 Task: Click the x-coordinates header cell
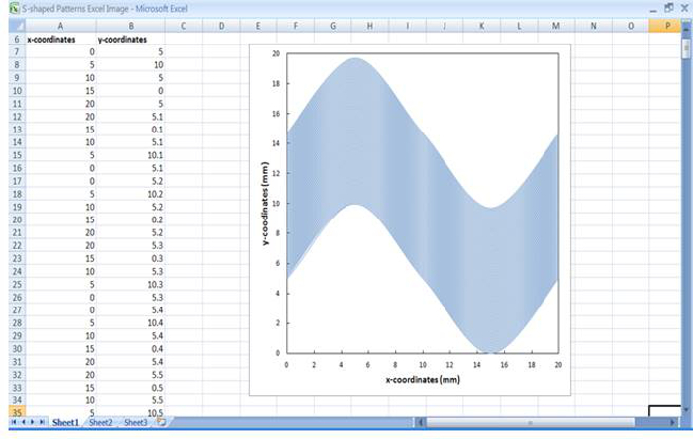tap(61, 40)
